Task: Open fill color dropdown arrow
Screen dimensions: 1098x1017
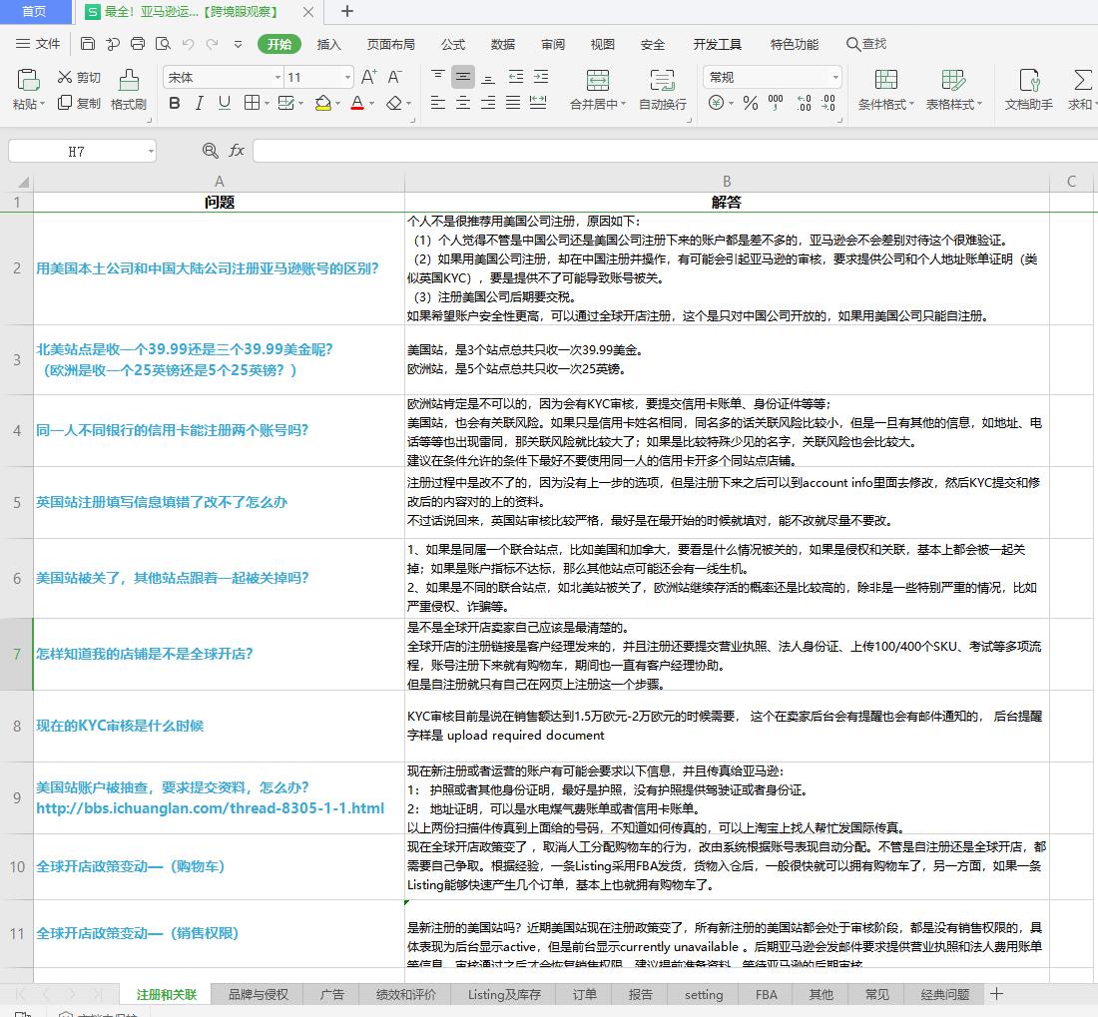Action: 337,104
